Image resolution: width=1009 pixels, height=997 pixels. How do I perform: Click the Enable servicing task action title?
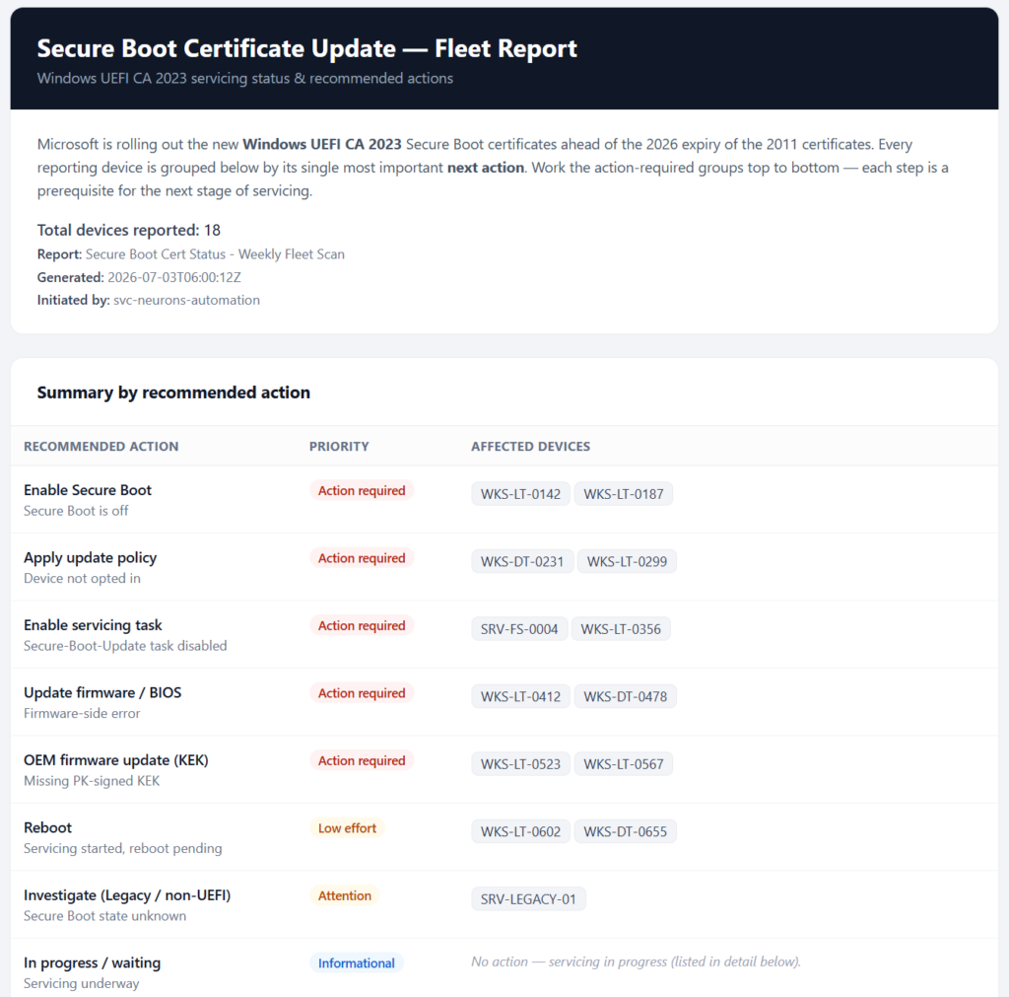click(x=93, y=625)
